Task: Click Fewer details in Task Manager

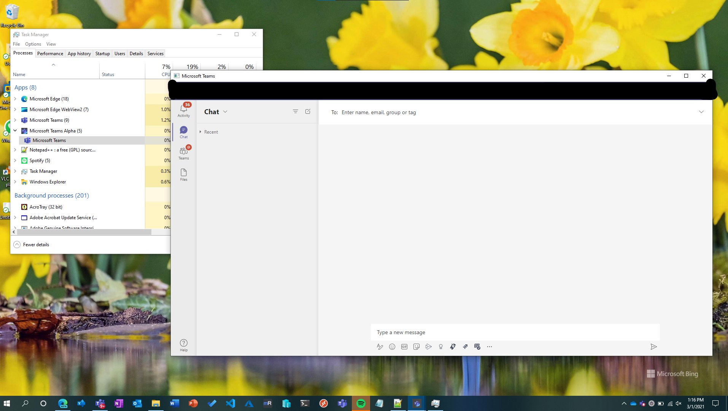Action: click(32, 245)
